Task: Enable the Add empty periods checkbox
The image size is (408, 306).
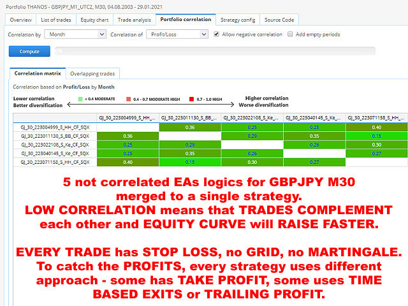Action: tap(291, 34)
